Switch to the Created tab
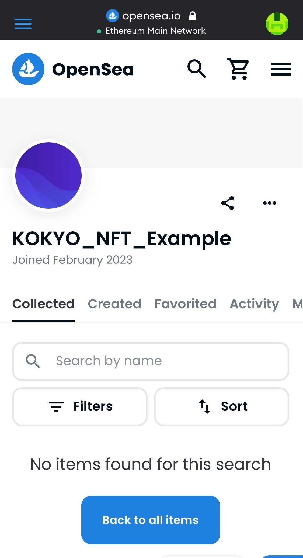 (114, 304)
